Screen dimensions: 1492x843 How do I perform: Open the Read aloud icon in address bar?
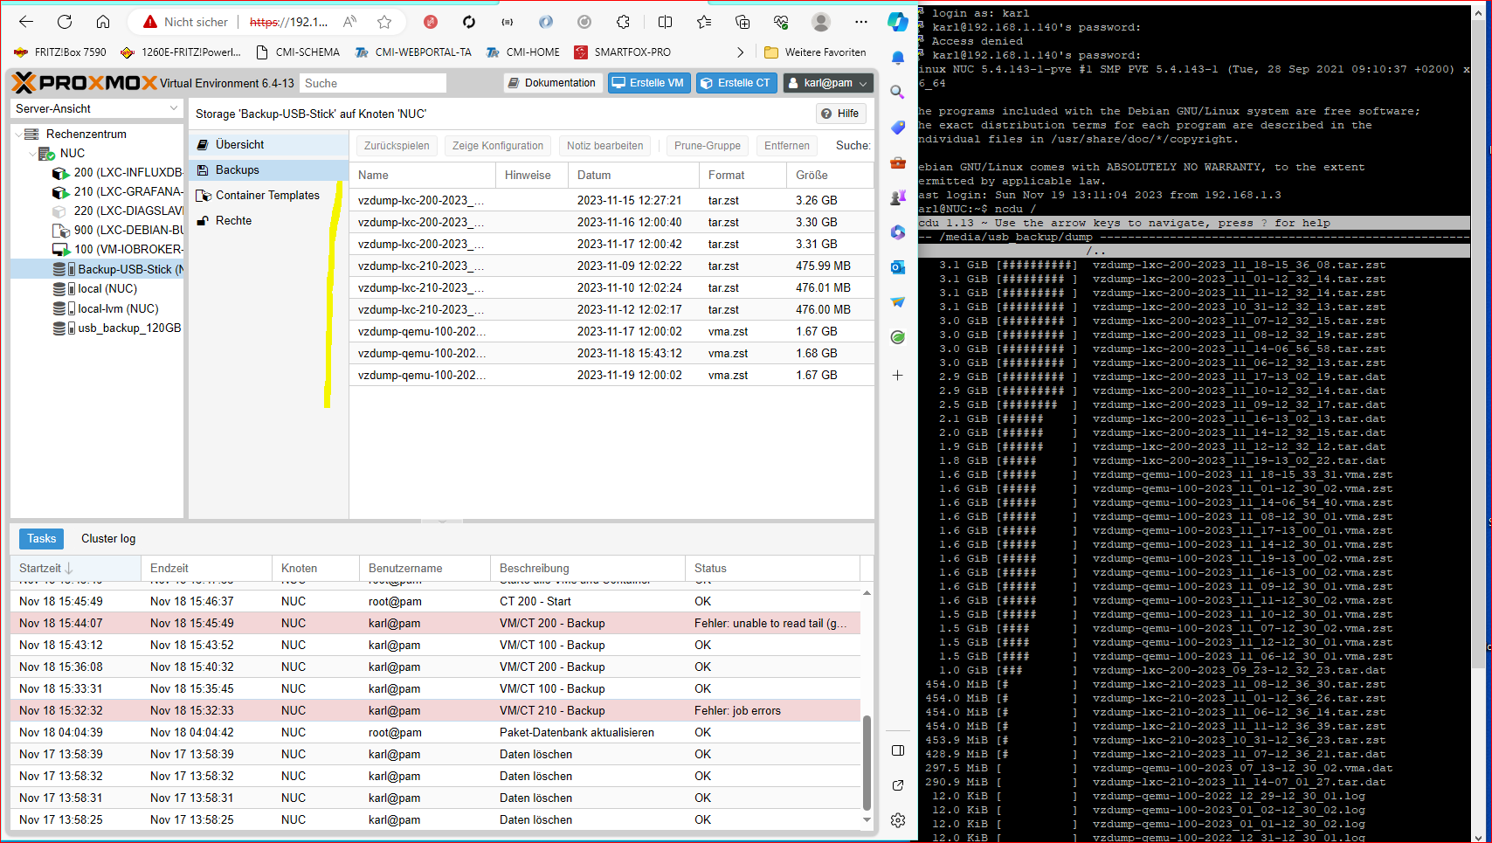pos(349,22)
